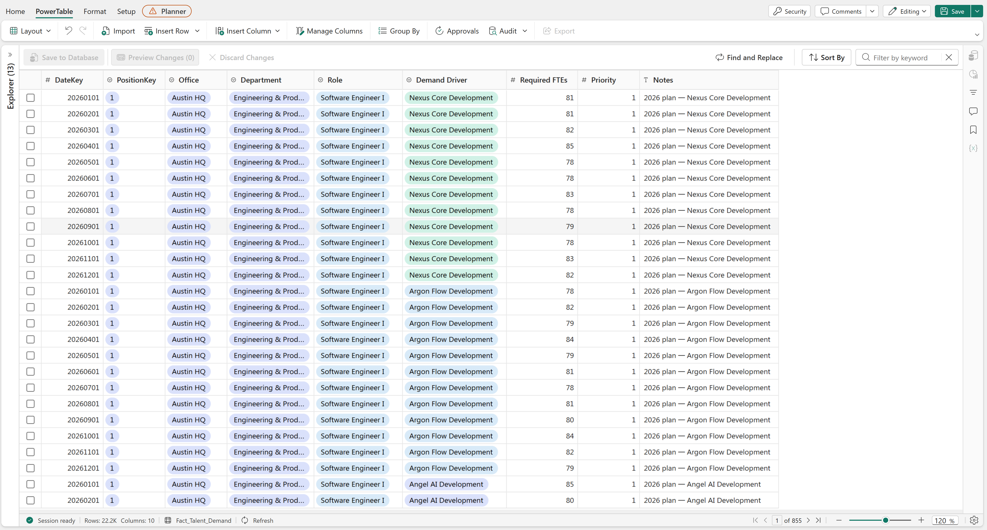Select checkbox for 20260701 Nexus Core row

31,194
